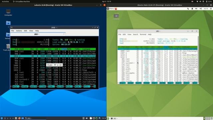Close the terminal tab in Lubuntu terminal
This screenshot has height=120, width=213.
[x=64, y=34]
